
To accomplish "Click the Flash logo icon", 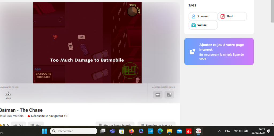I will pos(223,16).
